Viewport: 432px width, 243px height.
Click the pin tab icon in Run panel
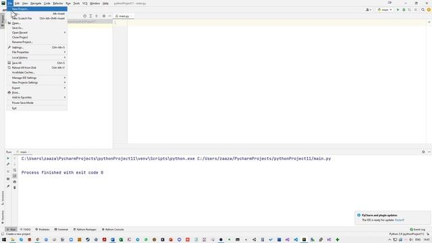pyautogui.click(x=8, y=186)
